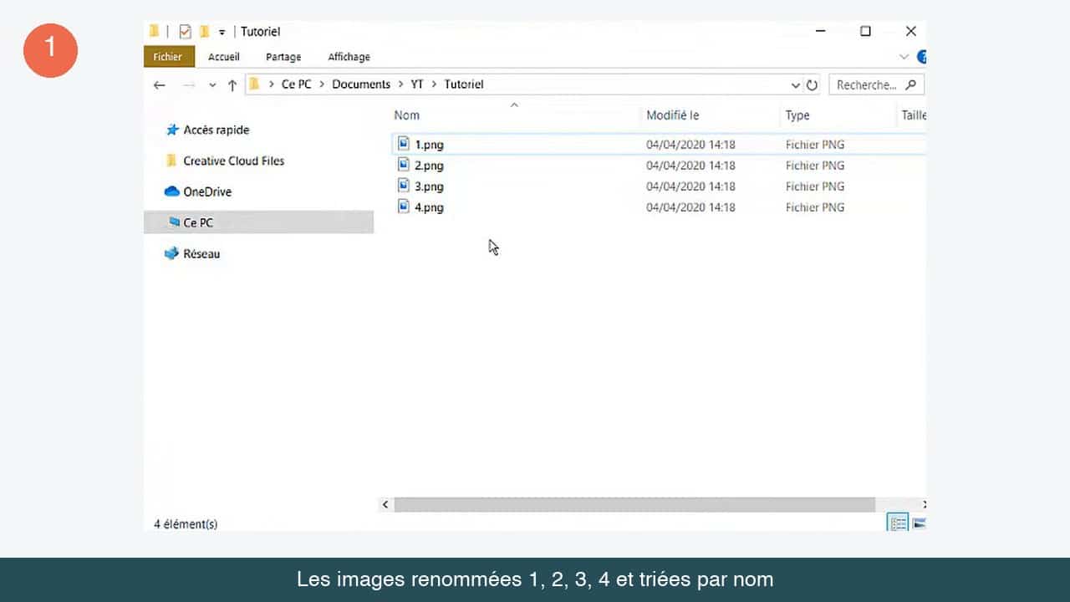Open Creative Cloud Files in navigation pane
Viewport: 1070px width, 602px height.
click(x=233, y=161)
